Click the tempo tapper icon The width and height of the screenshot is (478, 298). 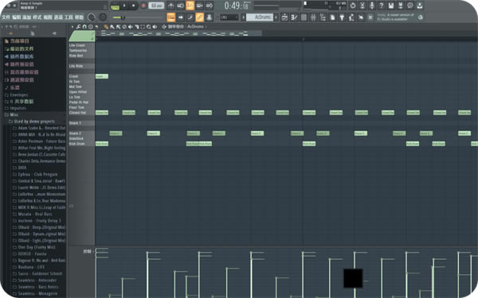point(351,17)
